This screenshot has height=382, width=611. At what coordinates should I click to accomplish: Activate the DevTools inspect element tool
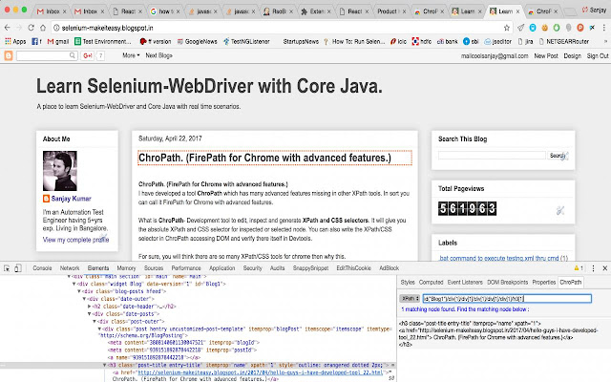click(x=7, y=268)
